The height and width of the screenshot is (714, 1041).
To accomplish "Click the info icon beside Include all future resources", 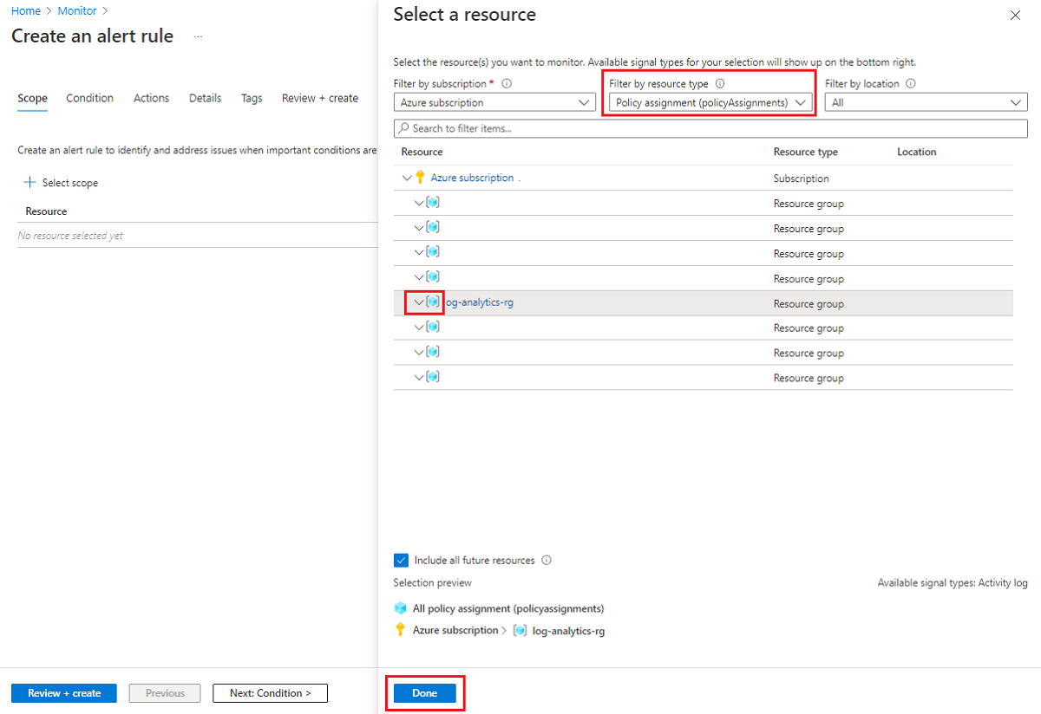I will pyautogui.click(x=547, y=560).
